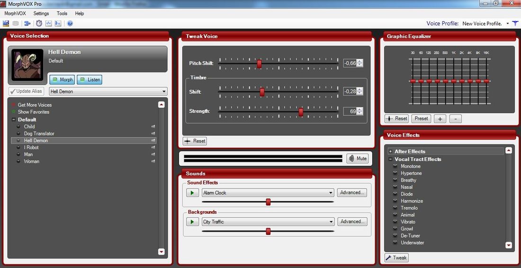Screen dimensions: 521x268
Task: Open Advanced settings for Backgrounds
Action: click(x=352, y=222)
